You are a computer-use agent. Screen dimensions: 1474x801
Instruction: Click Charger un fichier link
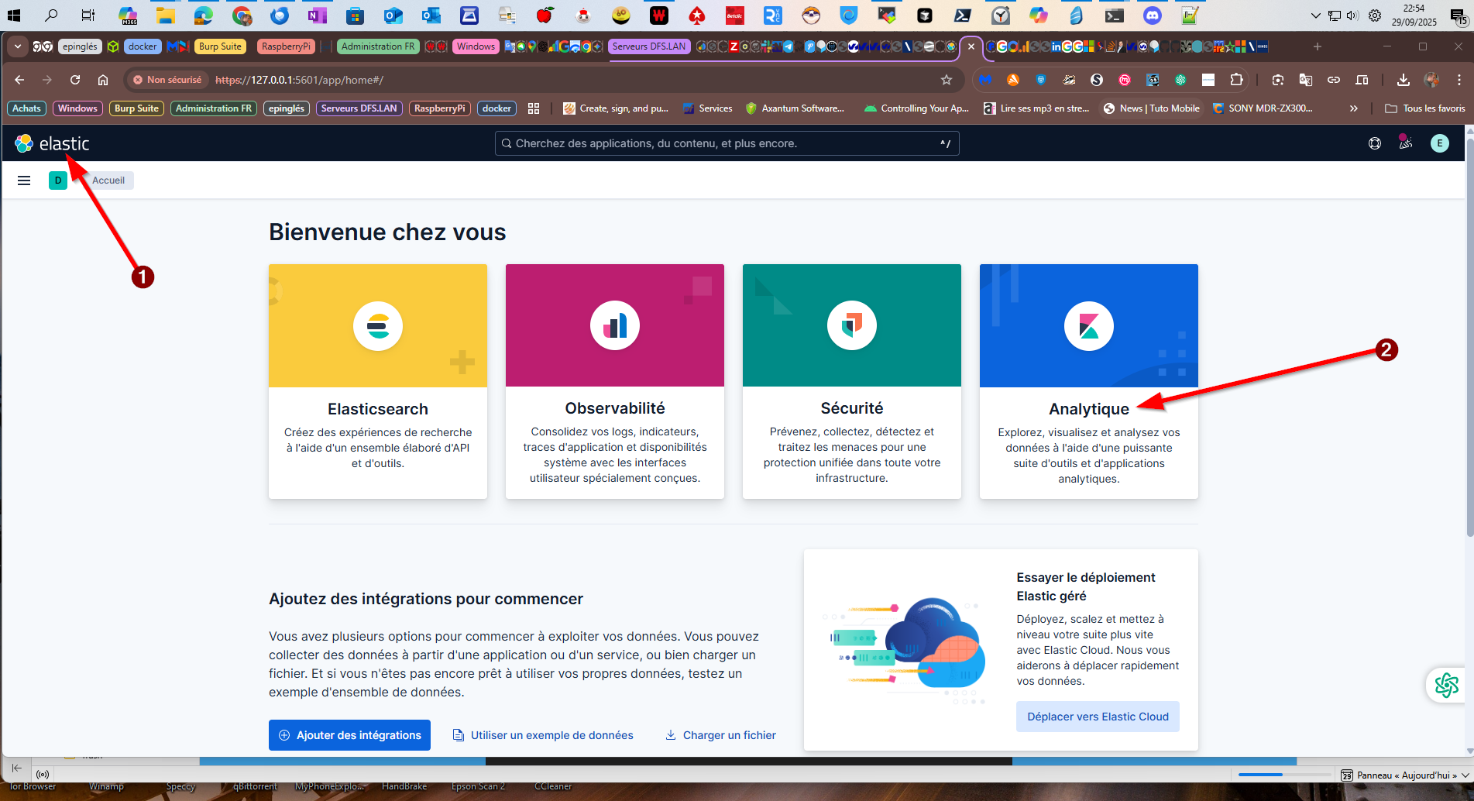point(720,735)
